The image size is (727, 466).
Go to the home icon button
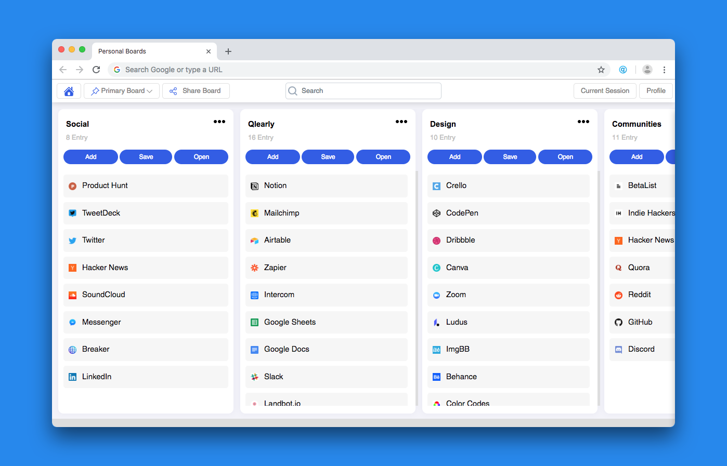pos(69,91)
